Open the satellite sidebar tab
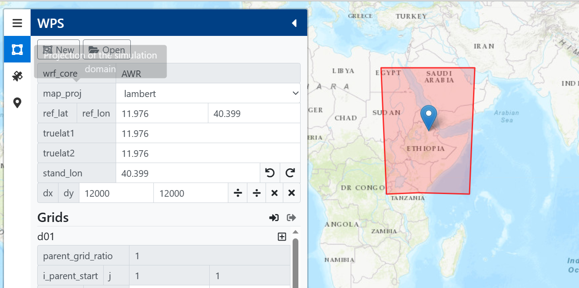This screenshot has height=288, width=579. point(17,76)
